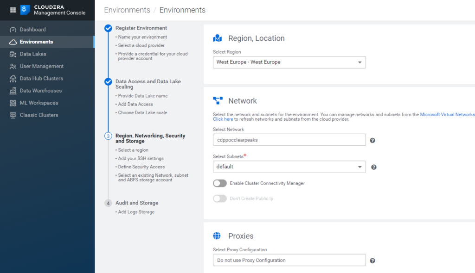Click the Register Environment completed checkmark
The height and width of the screenshot is (273, 475).
[108, 28]
